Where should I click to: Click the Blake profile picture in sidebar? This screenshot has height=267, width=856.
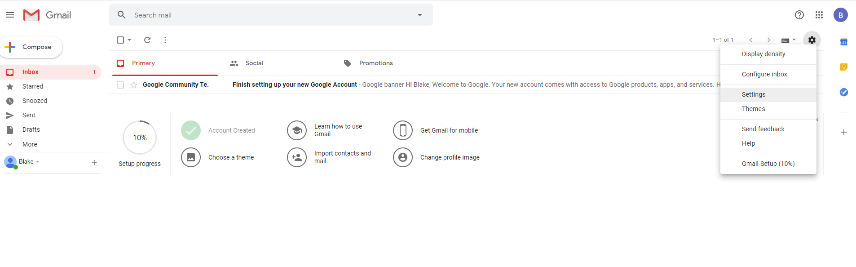pos(10,162)
